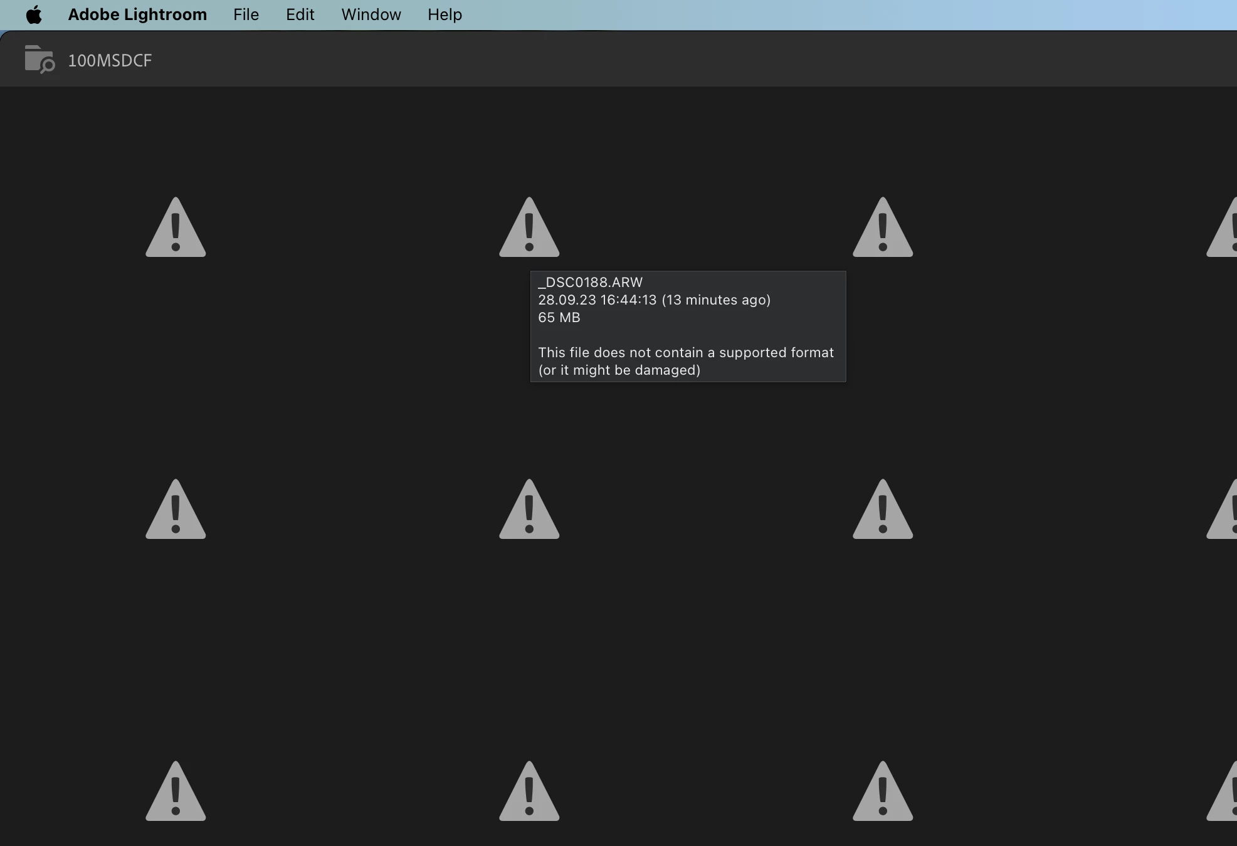Select the second warning thumbnail in the middle row
1237x846 pixels.
click(529, 511)
